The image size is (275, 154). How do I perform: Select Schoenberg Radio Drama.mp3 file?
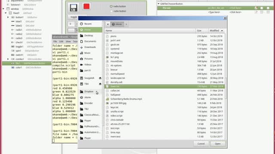[164, 99]
